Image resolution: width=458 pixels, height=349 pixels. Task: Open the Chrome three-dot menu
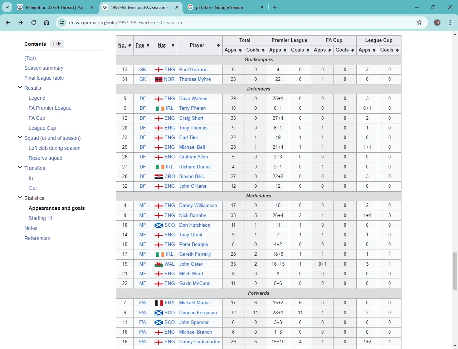pos(450,23)
